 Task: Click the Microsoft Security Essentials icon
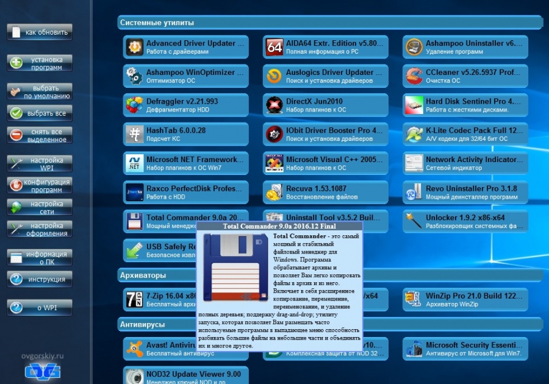[414, 349]
